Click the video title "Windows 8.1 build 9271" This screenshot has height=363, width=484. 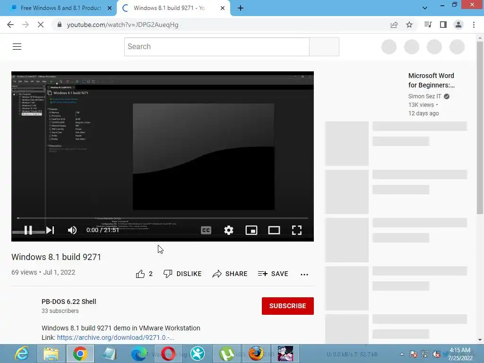click(x=56, y=257)
